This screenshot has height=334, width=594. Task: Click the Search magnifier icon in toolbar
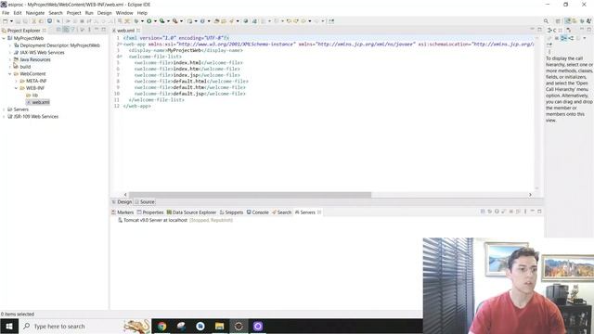546,21
